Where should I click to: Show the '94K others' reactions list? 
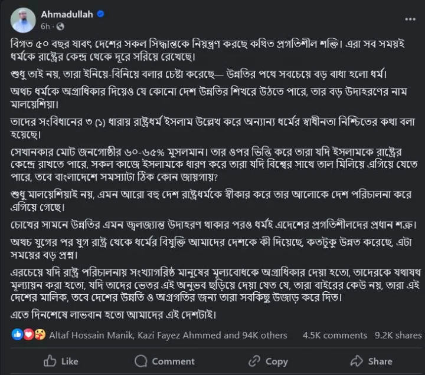click(264, 335)
